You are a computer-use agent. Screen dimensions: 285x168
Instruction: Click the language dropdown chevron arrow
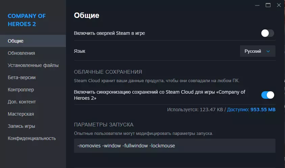(268, 51)
